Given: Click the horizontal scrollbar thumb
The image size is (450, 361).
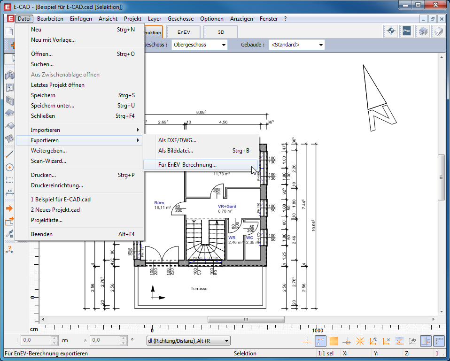Looking at the screenshot, I should pos(246,319).
